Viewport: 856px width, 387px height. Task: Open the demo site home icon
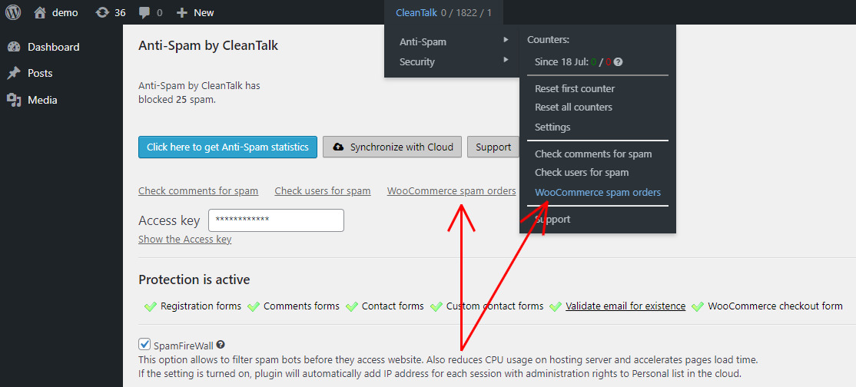(x=40, y=12)
